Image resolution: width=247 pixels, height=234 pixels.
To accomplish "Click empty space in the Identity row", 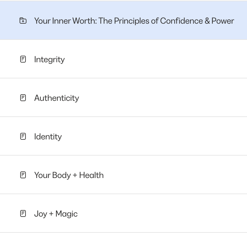I will tap(154, 137).
